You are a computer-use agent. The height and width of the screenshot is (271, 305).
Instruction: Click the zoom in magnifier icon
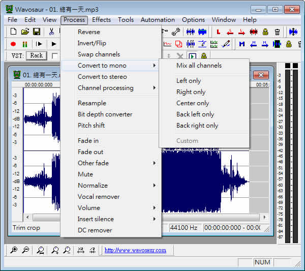14,250
